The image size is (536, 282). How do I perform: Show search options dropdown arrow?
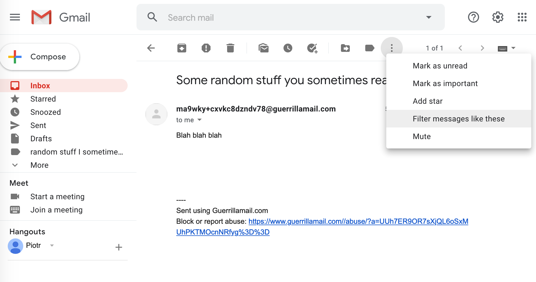pyautogui.click(x=429, y=17)
